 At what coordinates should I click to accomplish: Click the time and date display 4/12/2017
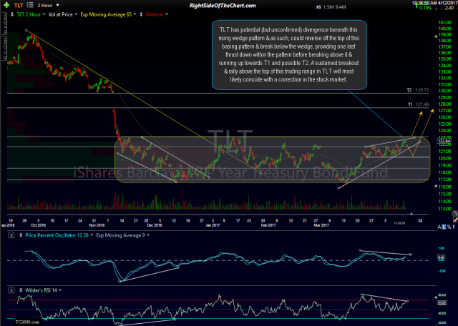tap(434, 3)
